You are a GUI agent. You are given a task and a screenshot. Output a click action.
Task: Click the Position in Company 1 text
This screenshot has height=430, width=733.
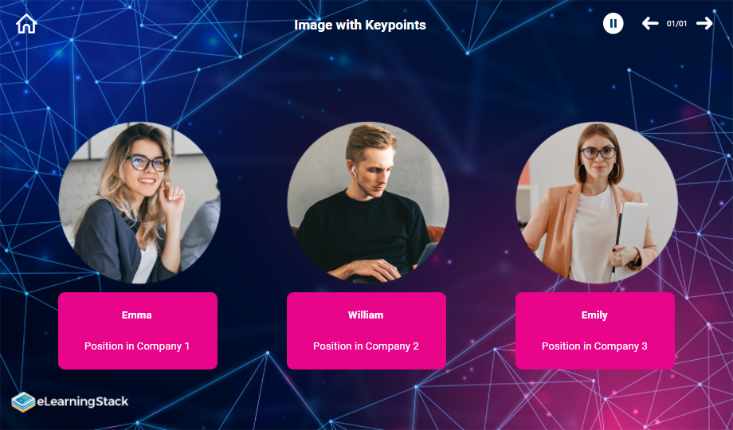[x=137, y=346]
